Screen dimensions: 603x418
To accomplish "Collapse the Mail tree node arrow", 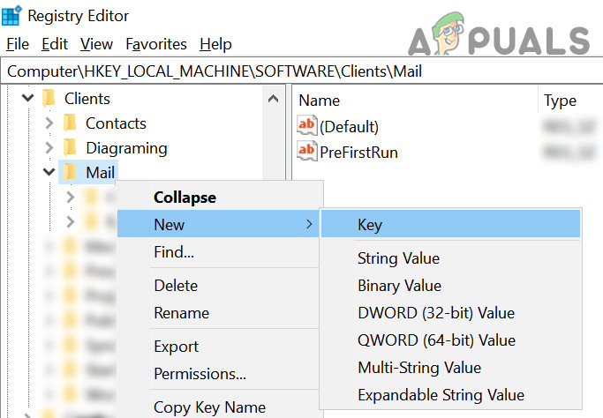I will pyautogui.click(x=49, y=173).
